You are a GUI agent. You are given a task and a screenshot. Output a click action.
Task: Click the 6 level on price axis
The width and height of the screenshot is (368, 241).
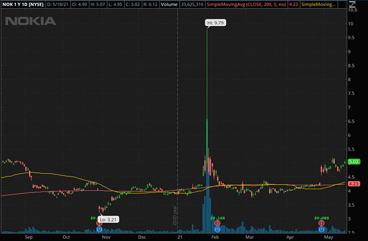(x=349, y=135)
